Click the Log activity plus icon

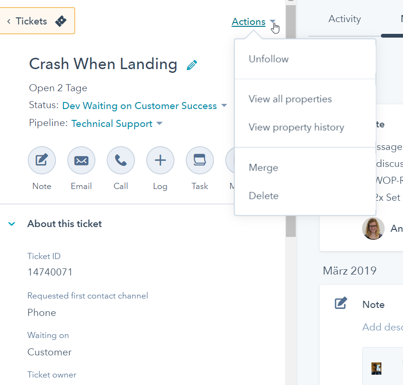[160, 161]
